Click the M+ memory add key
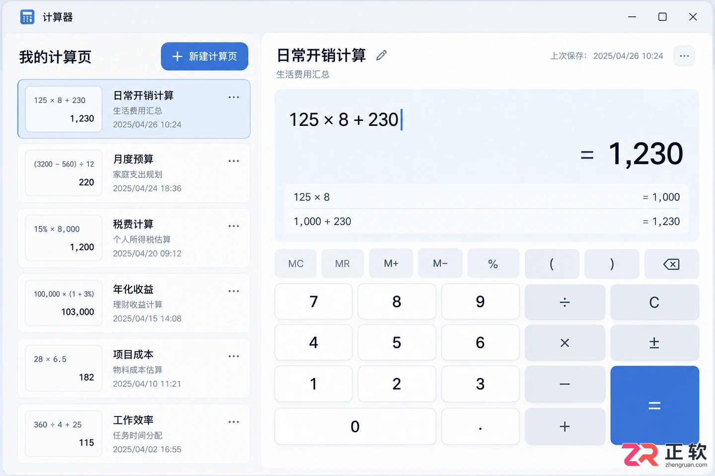The width and height of the screenshot is (715, 476). coord(391,264)
